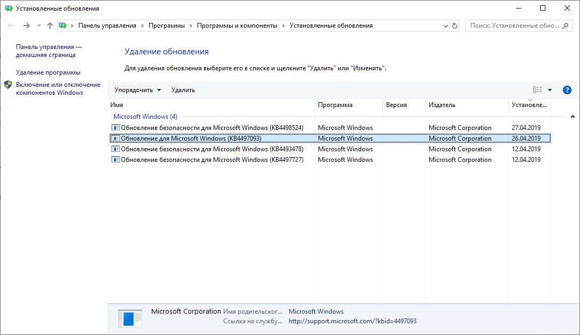The image size is (580, 335).
Task: Click the 27.04.2019 install date cell
Action: pyautogui.click(x=526, y=128)
